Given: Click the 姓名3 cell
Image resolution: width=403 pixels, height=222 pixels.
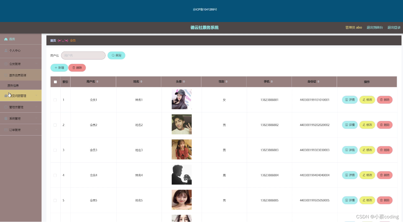Looking at the screenshot, I should (x=139, y=150).
